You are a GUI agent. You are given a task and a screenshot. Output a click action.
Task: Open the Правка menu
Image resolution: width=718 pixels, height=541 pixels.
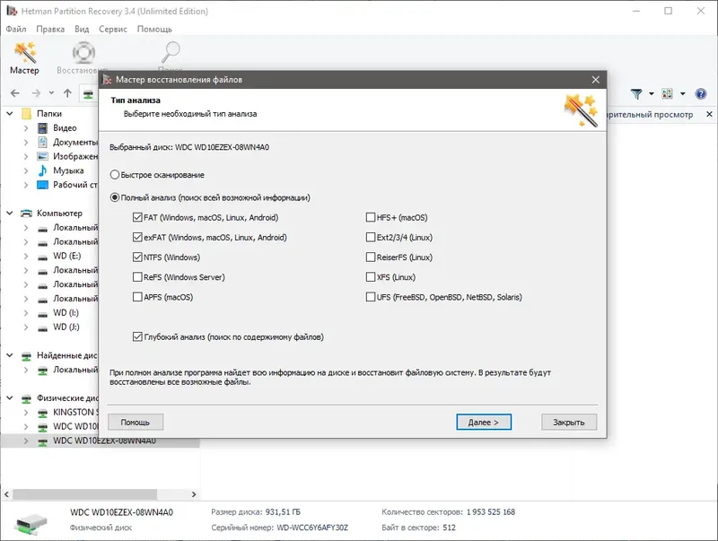coord(50,30)
